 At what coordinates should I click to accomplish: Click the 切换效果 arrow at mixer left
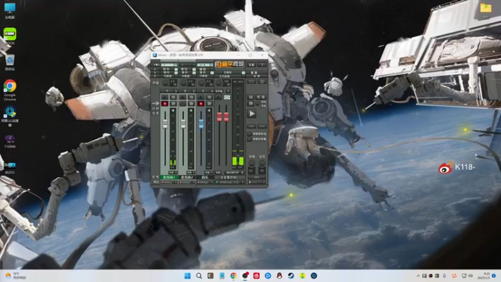tap(155, 103)
